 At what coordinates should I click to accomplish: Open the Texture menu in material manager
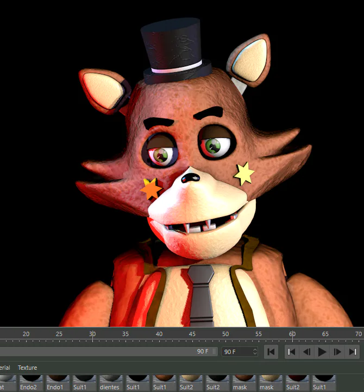(27, 368)
